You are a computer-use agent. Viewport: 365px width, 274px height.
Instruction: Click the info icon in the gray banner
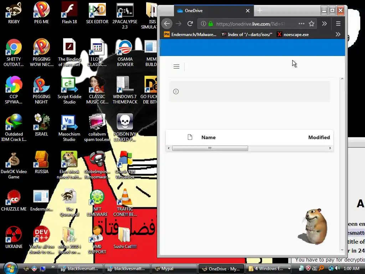[176, 92]
